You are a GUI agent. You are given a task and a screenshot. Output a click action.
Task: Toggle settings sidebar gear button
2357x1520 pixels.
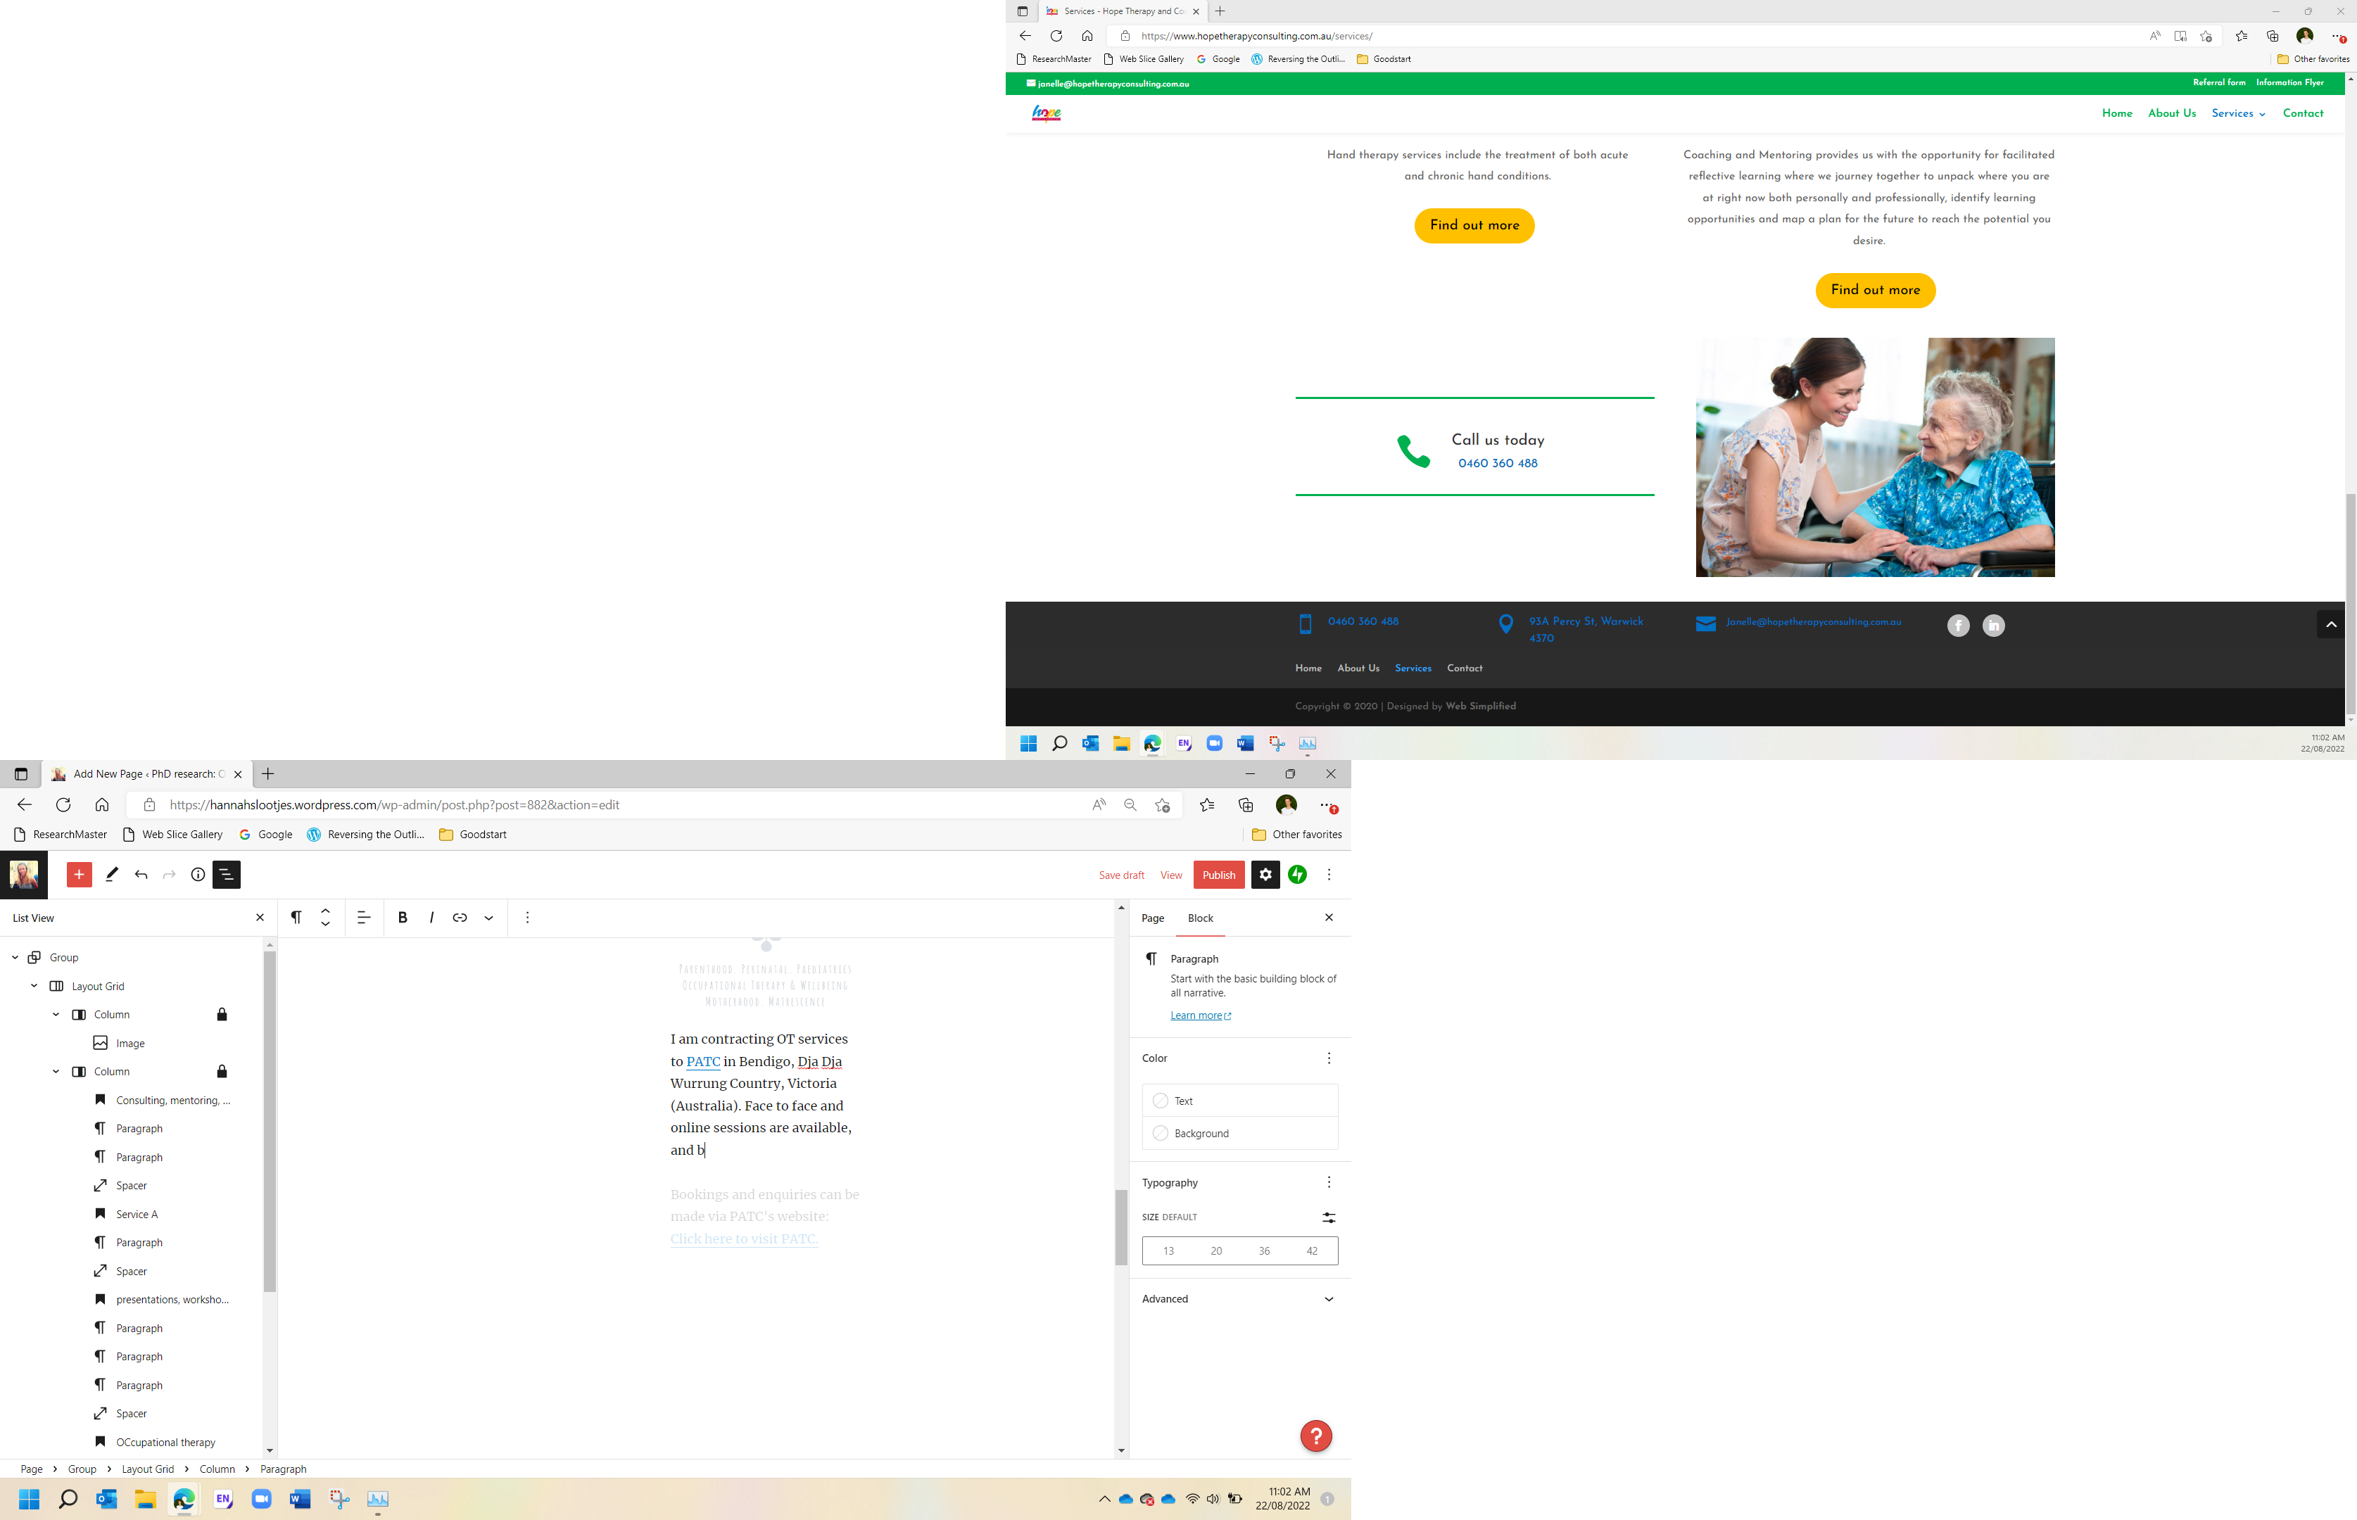pyautogui.click(x=1265, y=875)
